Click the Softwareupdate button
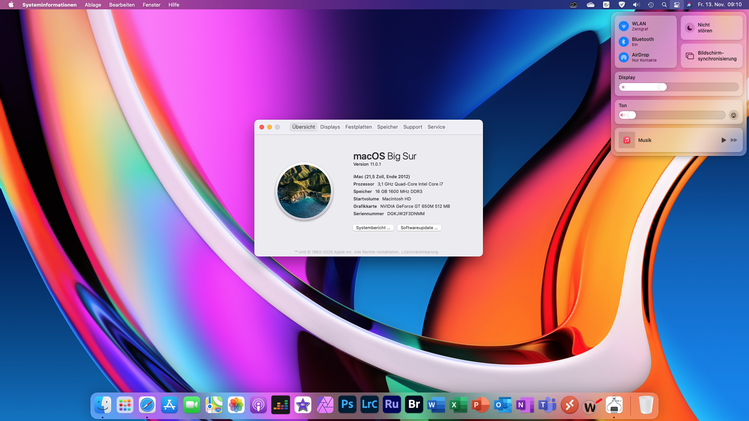 [419, 228]
